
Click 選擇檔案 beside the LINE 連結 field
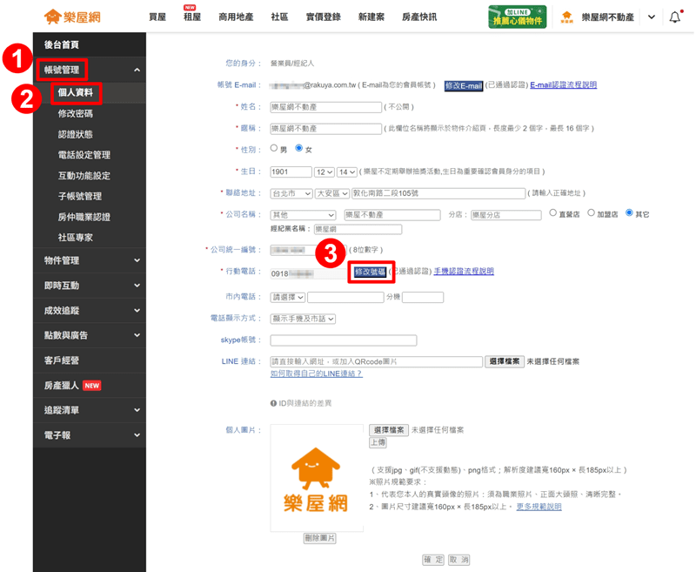505,361
